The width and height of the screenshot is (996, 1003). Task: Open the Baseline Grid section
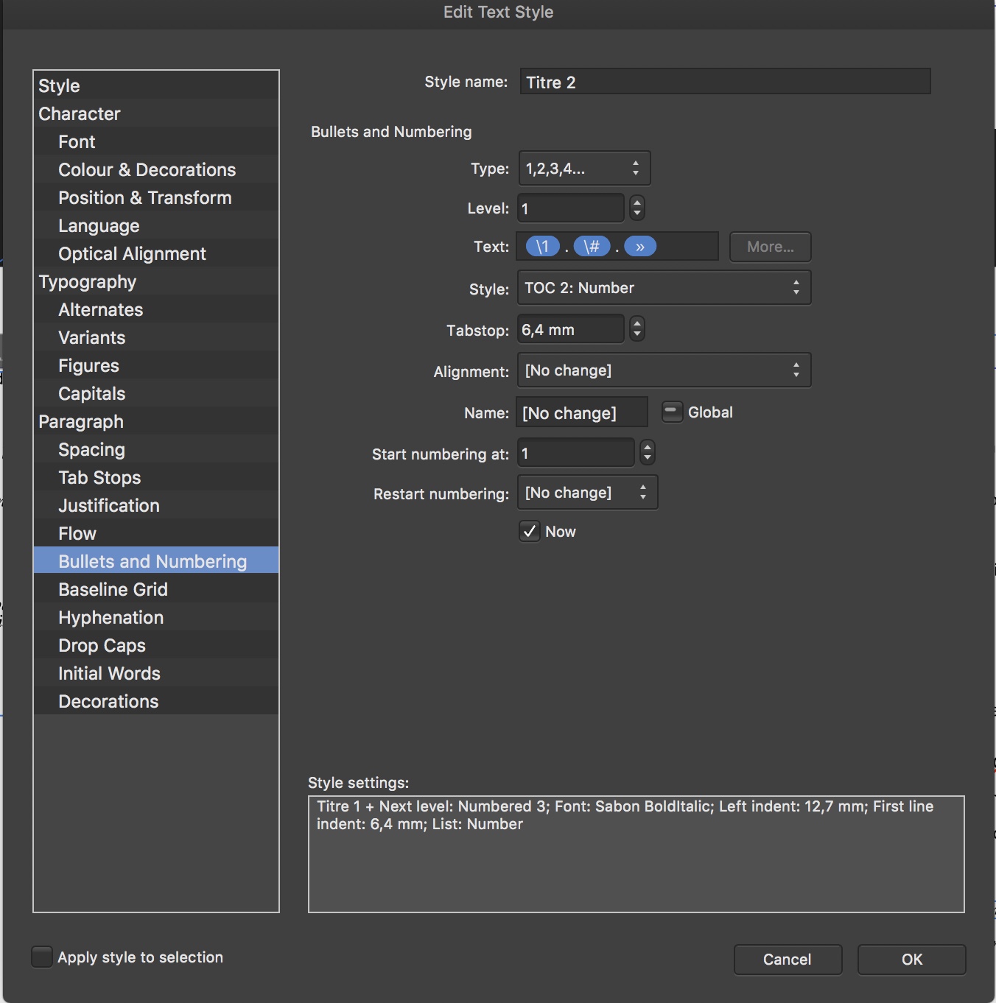(156, 589)
